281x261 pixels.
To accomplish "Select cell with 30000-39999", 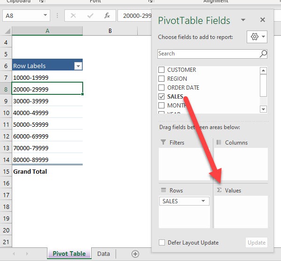I will 47,101.
